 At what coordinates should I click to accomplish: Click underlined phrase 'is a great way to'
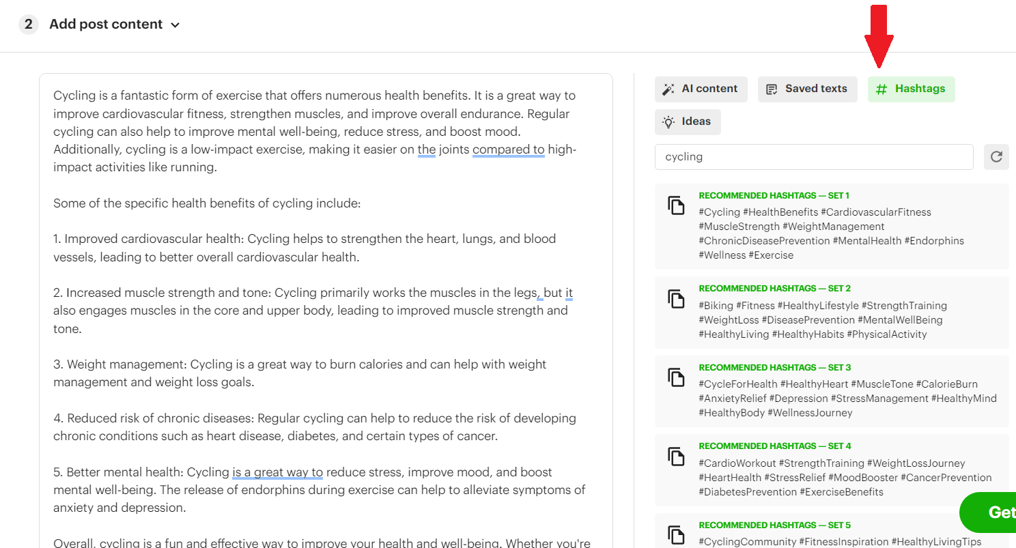click(x=277, y=472)
